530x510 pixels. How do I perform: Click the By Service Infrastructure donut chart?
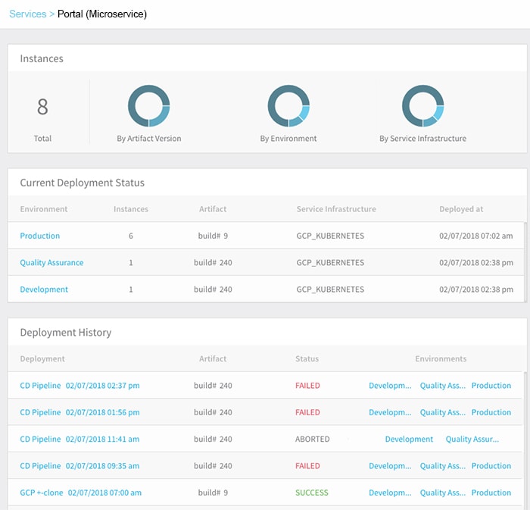point(422,106)
